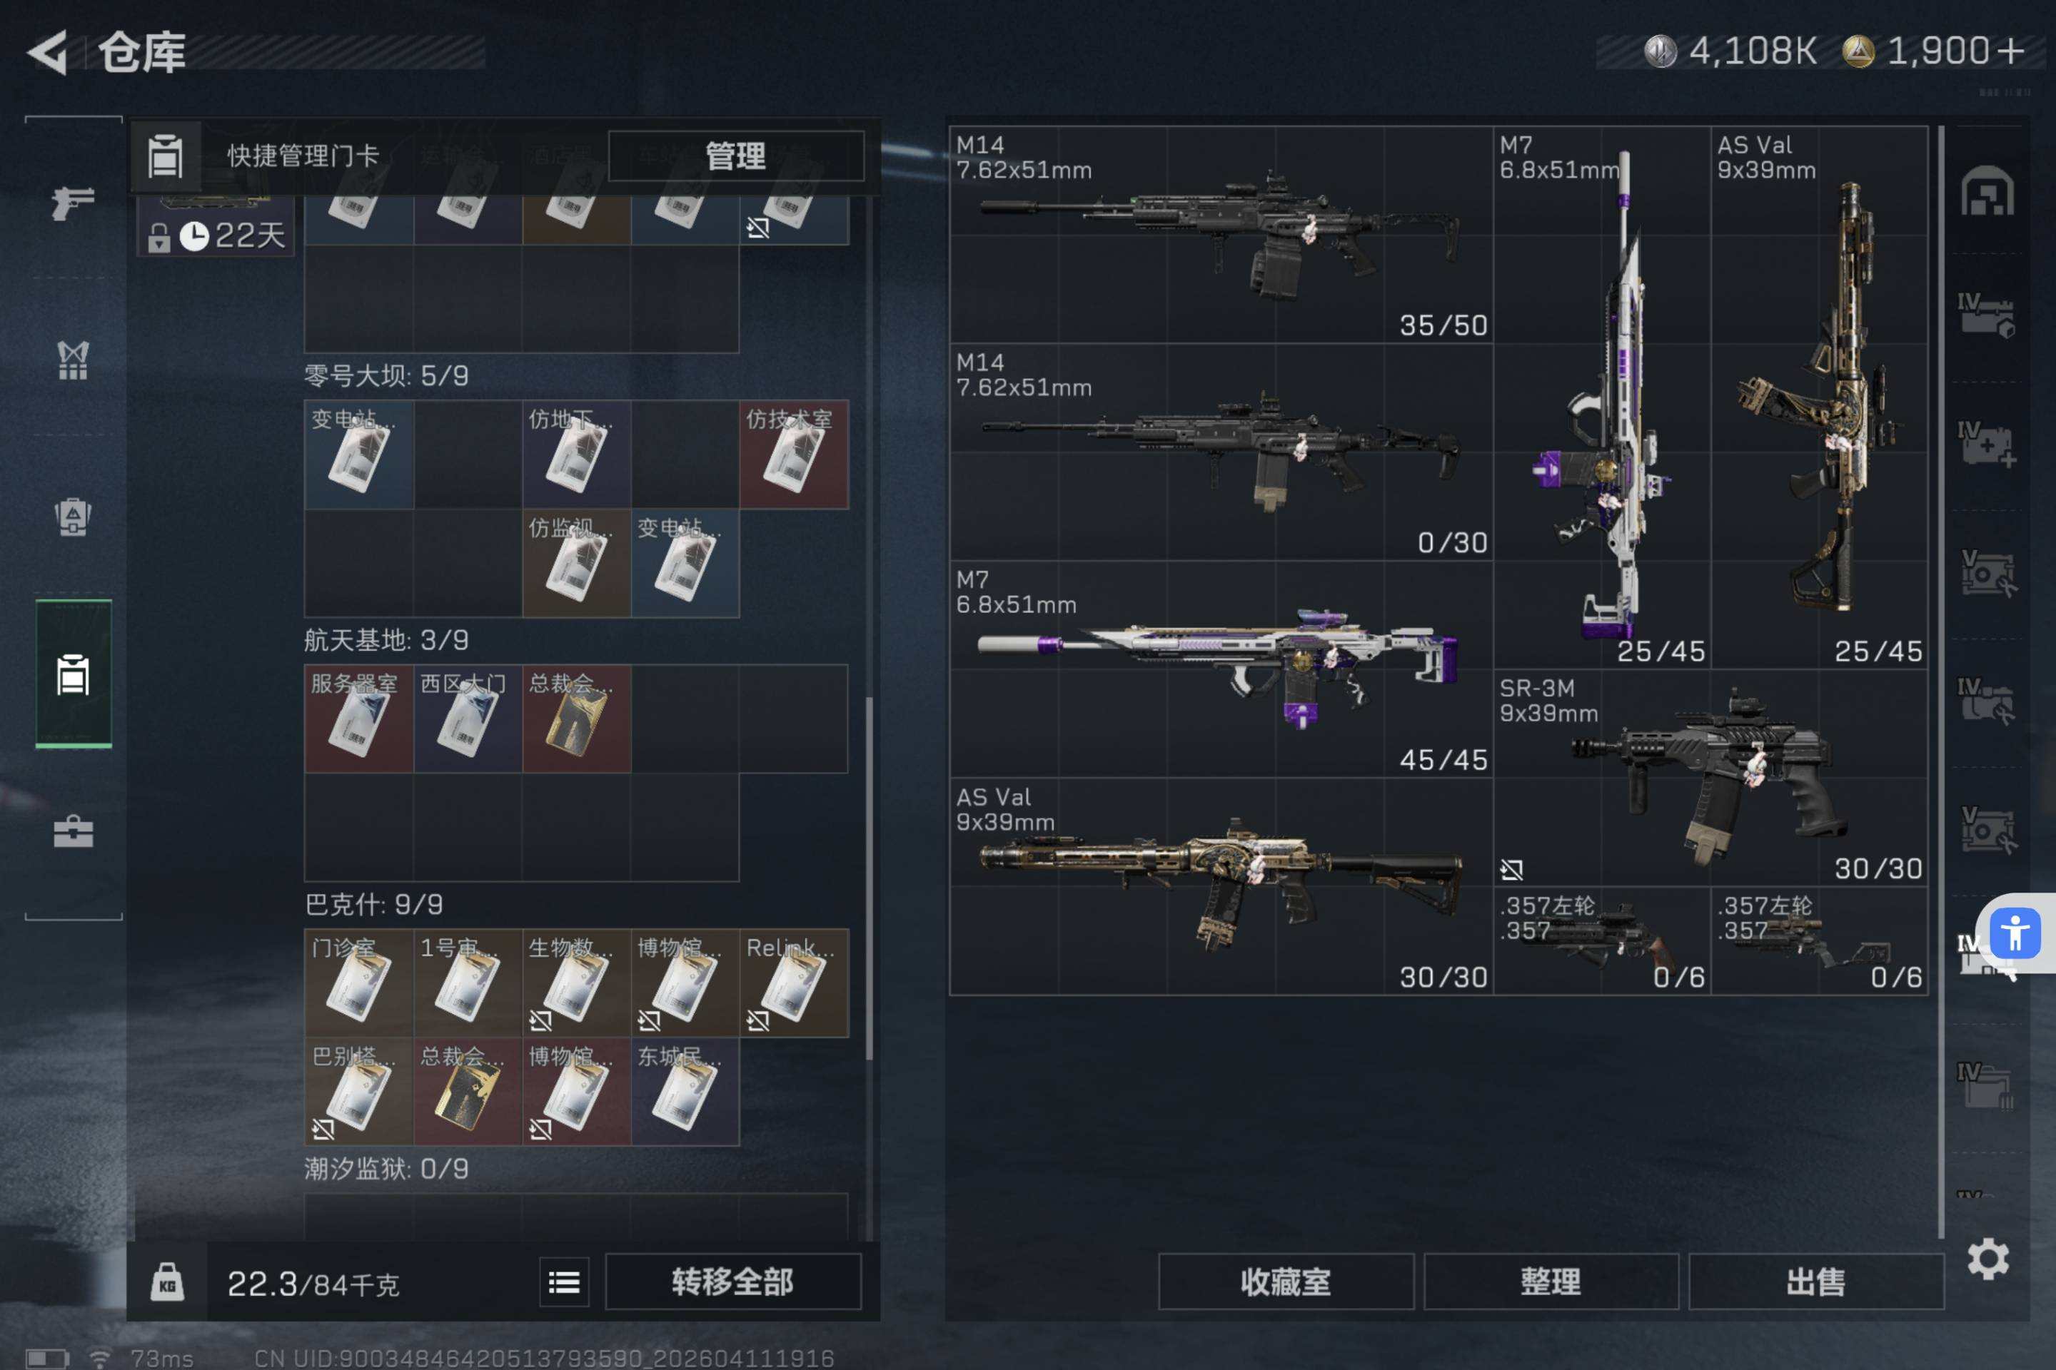Go back using the arrow beside 仓库

click(x=48, y=52)
